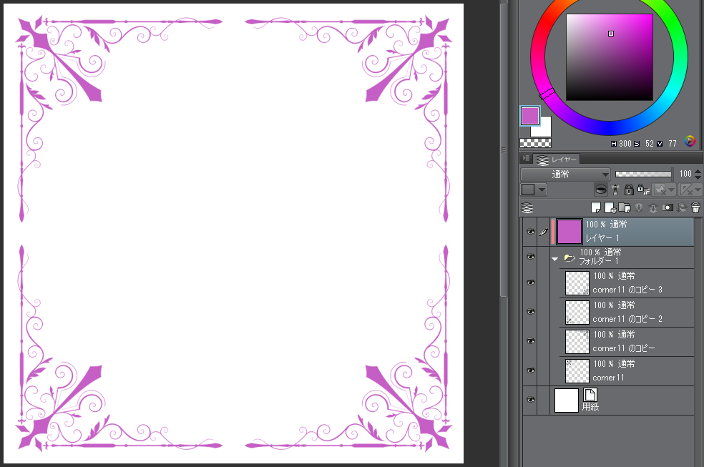704x467 pixels.
Task: Select the purple main color swatch
Action: [x=530, y=116]
